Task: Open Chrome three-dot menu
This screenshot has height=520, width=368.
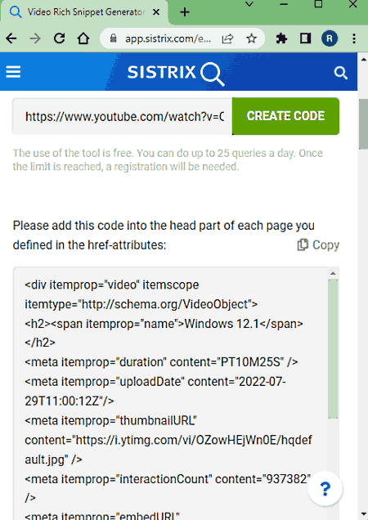Action: [x=354, y=38]
